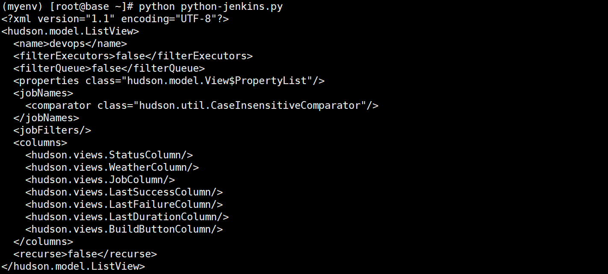Click the opening hudson.model.ListView tag
The height and width of the screenshot is (274, 608).
tap(70, 32)
